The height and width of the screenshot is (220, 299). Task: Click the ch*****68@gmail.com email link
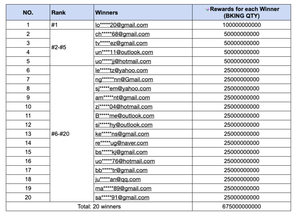(122, 34)
